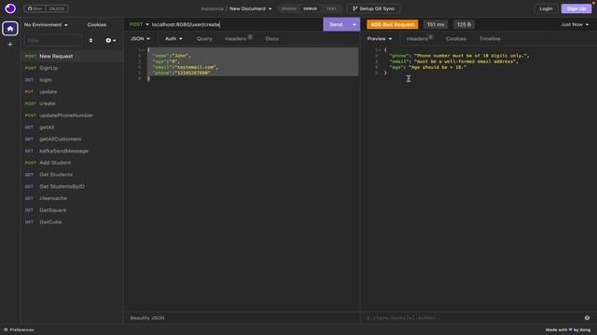Screen dimensions: 597x335
Task: Open the Auth dropdown tab
Action: click(x=174, y=39)
